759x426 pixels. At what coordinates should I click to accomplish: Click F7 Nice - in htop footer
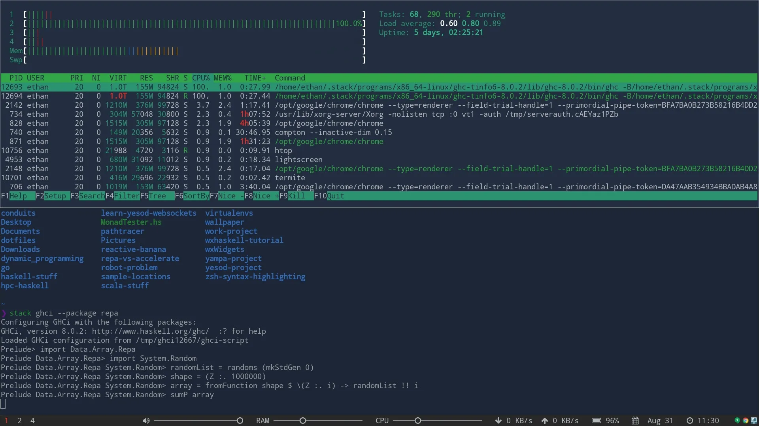pyautogui.click(x=227, y=196)
